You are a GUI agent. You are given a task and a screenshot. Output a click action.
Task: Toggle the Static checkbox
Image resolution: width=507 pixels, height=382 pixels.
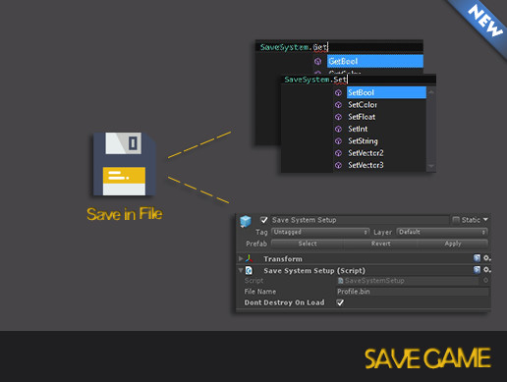pyautogui.click(x=456, y=220)
